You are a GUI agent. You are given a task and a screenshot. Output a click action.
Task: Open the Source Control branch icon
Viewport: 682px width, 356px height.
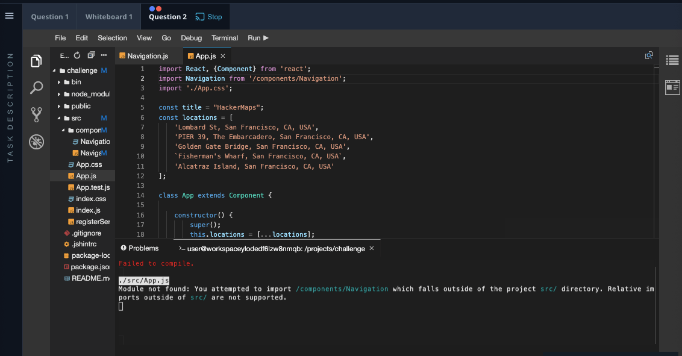tap(37, 115)
